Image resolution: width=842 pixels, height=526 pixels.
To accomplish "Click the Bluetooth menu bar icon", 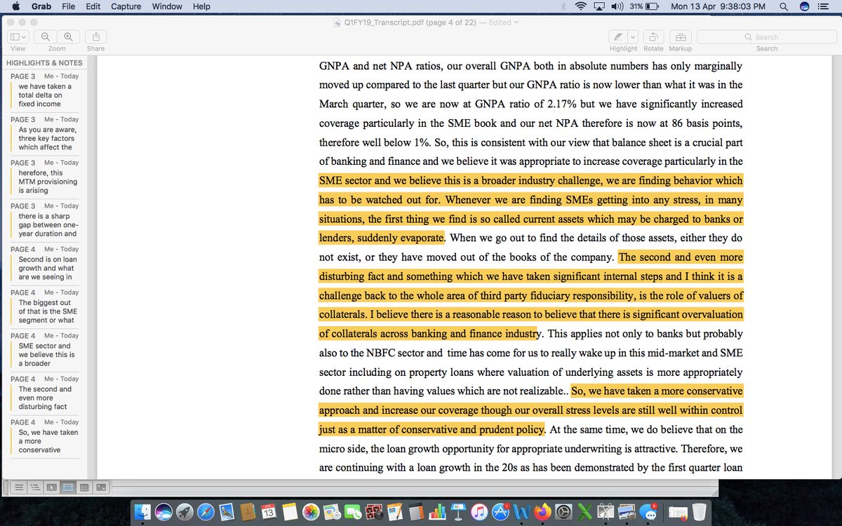I will point(563,6).
